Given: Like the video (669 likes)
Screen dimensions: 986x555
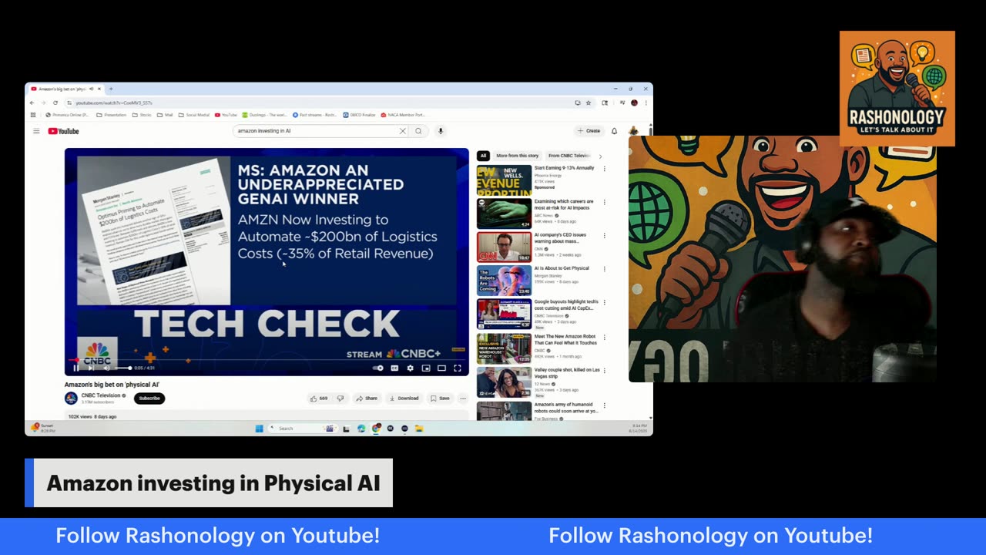Looking at the screenshot, I should pyautogui.click(x=319, y=399).
